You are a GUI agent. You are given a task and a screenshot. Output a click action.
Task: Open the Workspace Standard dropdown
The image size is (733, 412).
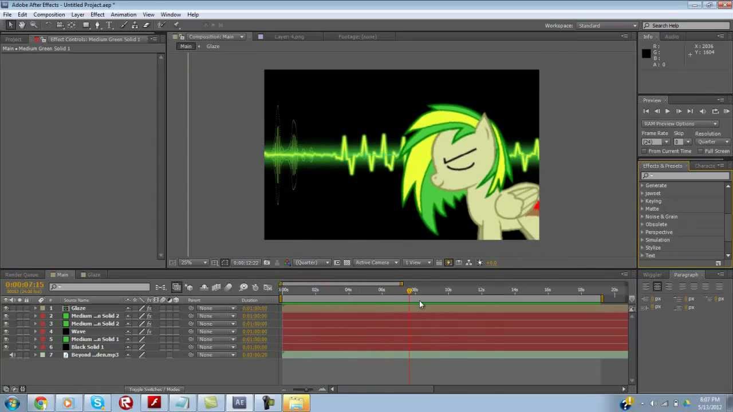point(606,26)
